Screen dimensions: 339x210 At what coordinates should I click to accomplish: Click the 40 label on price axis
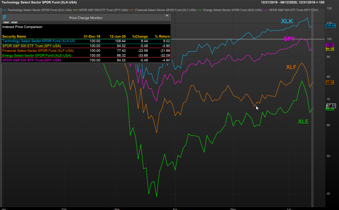coord(328,193)
